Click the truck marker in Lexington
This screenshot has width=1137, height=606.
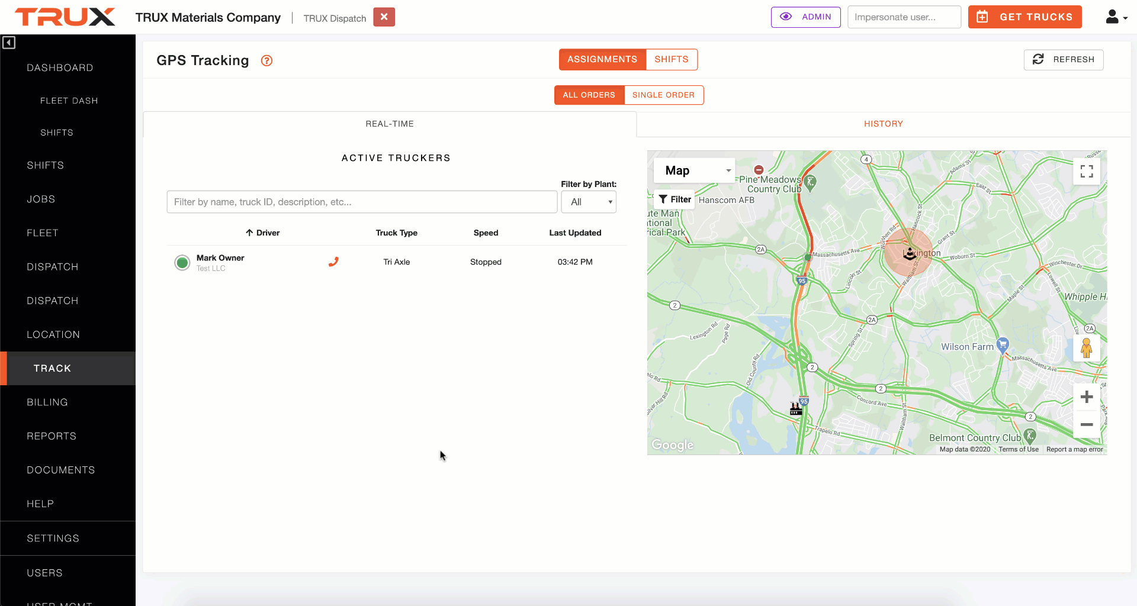point(909,253)
